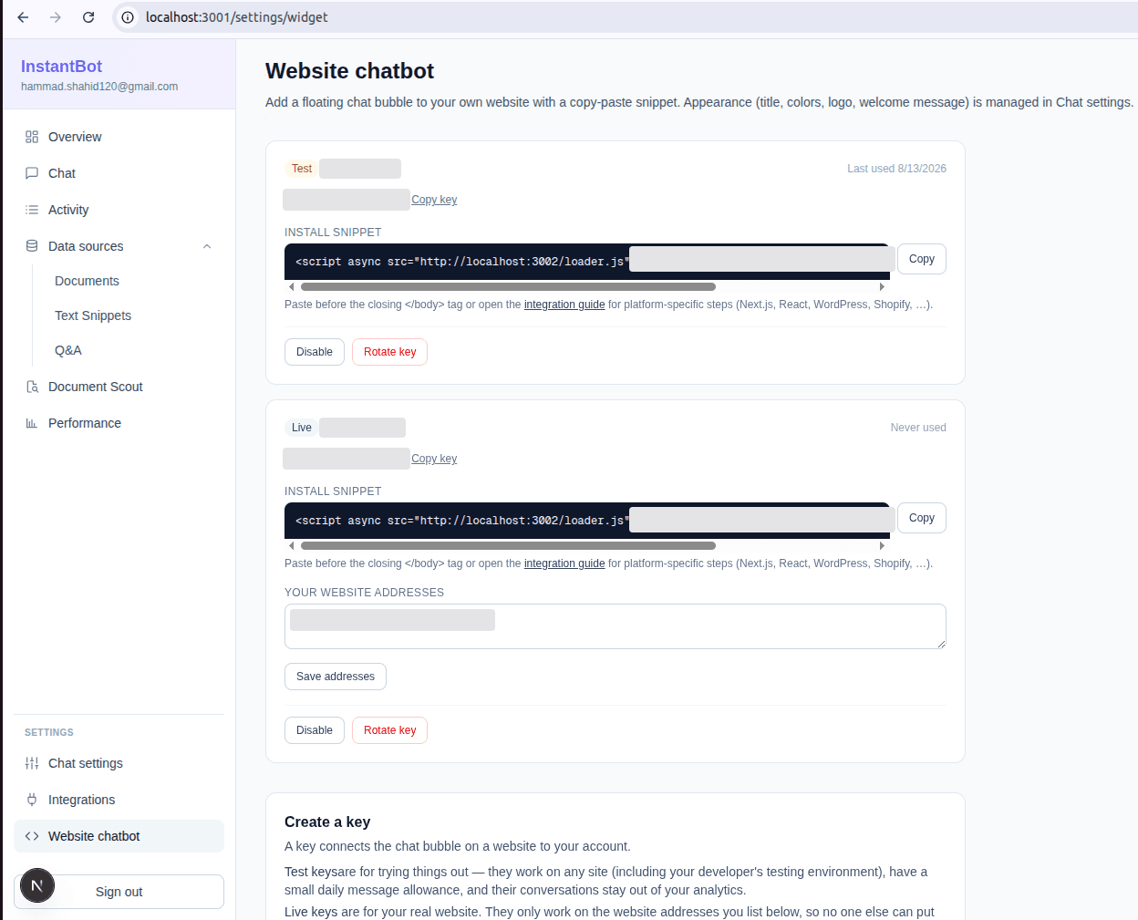Screen dimensions: 1138x920
Task: Click the Chat speech bubble icon
Action: click(x=32, y=173)
